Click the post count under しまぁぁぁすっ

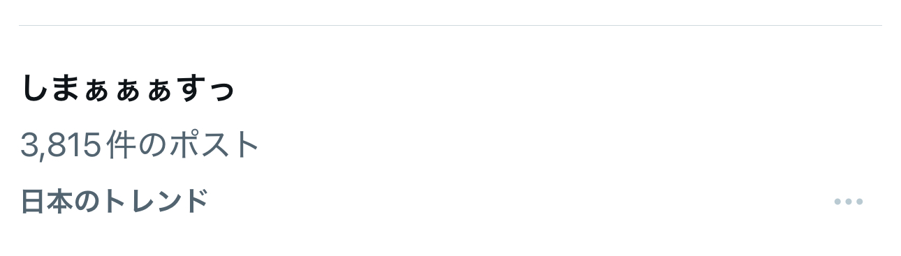coord(140,145)
